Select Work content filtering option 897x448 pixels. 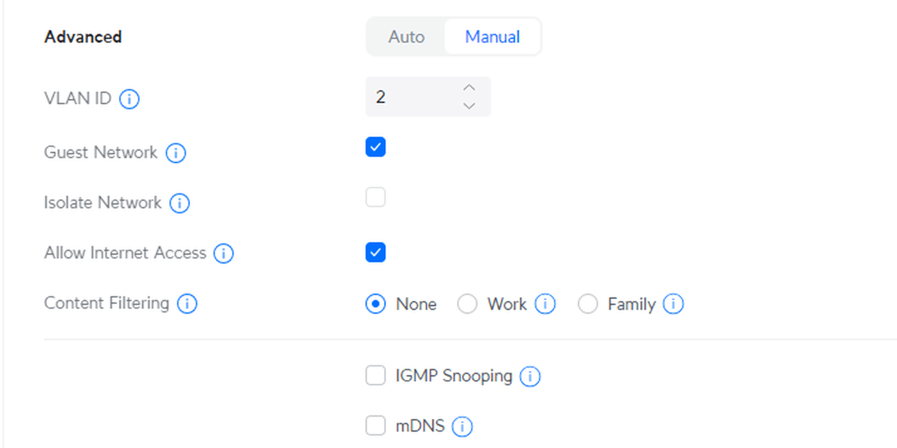(467, 304)
